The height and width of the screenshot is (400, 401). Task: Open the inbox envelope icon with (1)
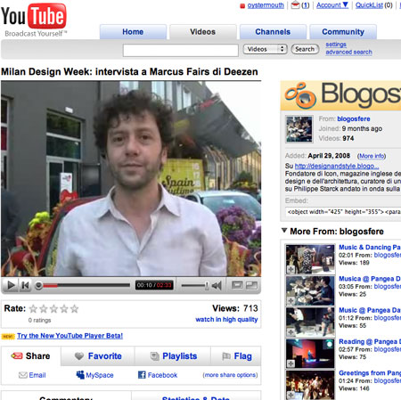(x=295, y=5)
